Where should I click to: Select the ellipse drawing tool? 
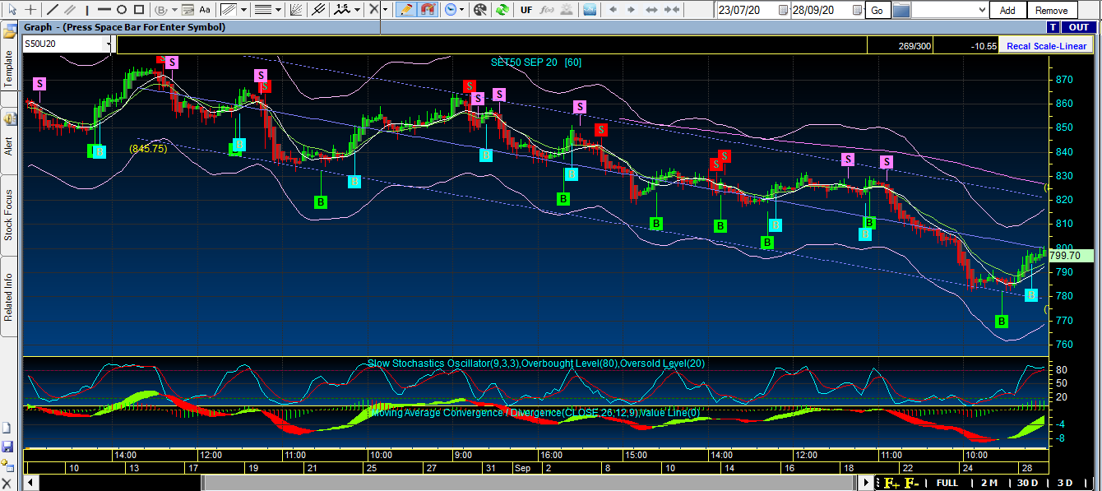point(121,10)
